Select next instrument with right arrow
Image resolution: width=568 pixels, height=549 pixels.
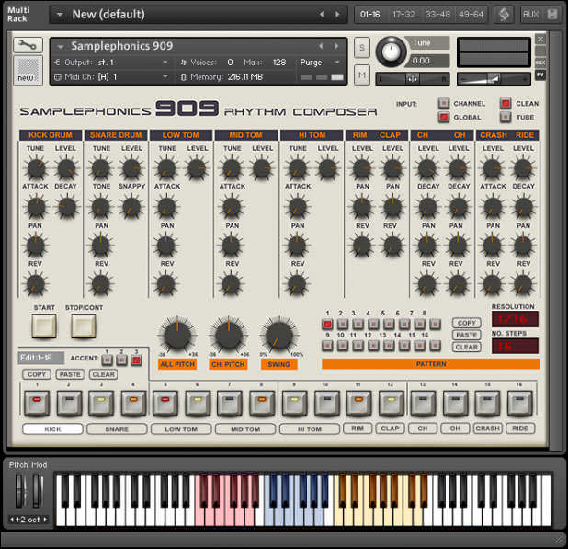point(336,46)
